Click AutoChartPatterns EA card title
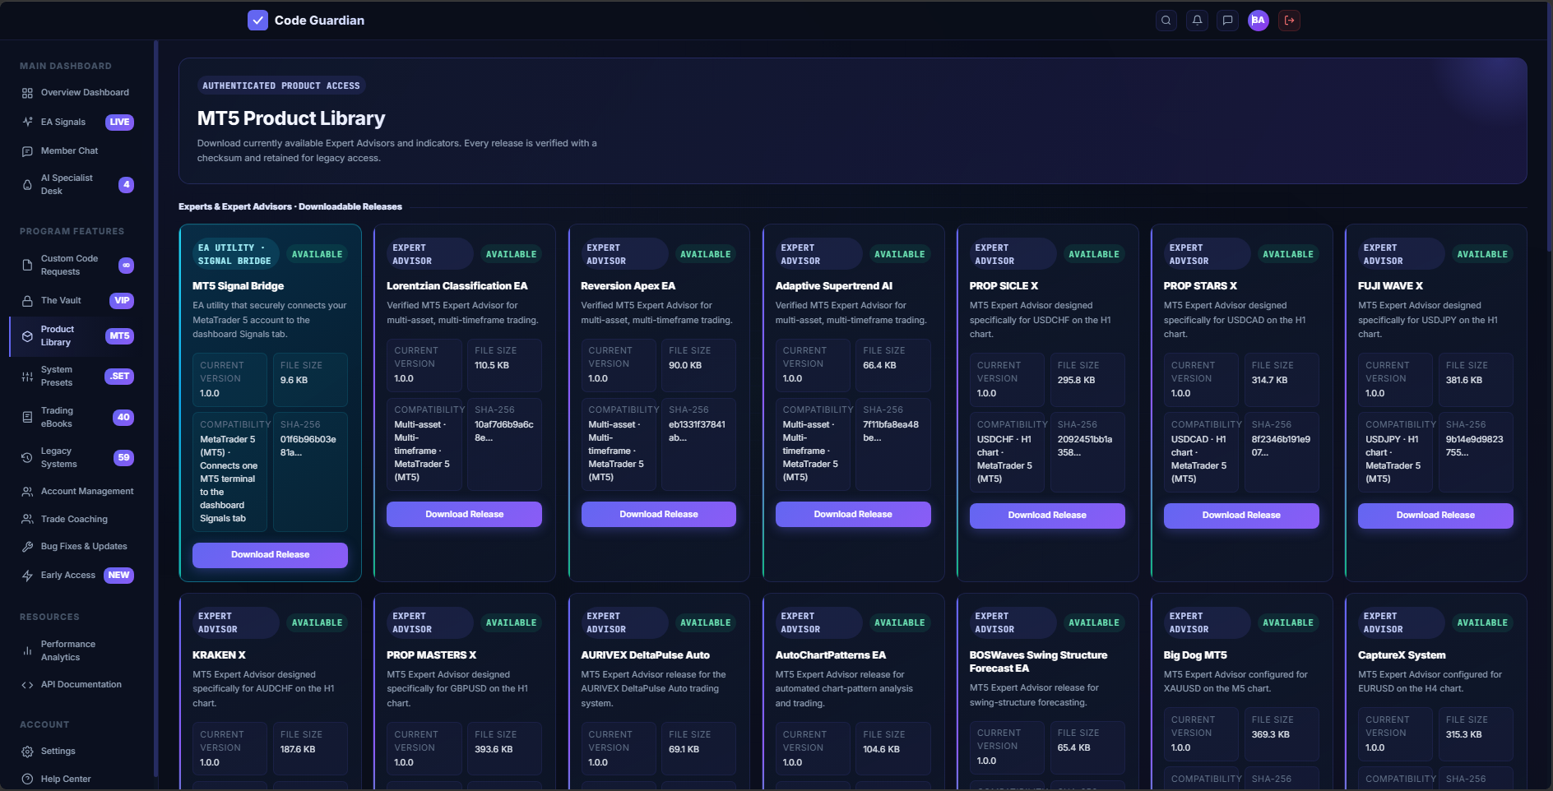 [831, 655]
